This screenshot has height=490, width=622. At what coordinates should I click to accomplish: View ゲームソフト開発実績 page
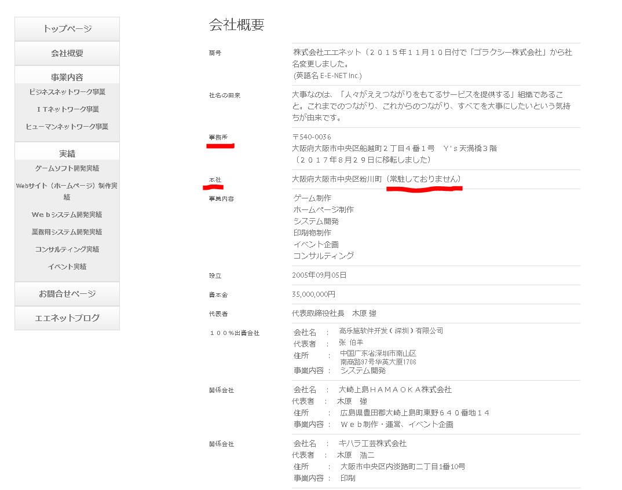[x=67, y=168]
